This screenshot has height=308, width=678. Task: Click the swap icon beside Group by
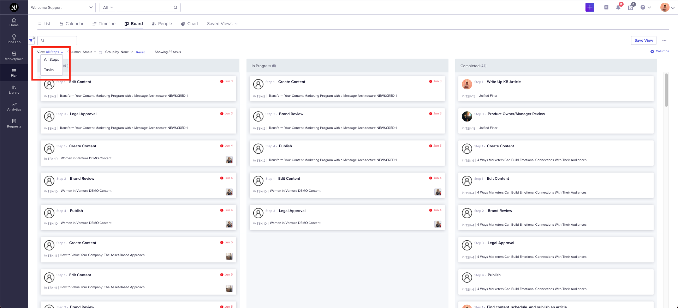pyautogui.click(x=101, y=52)
